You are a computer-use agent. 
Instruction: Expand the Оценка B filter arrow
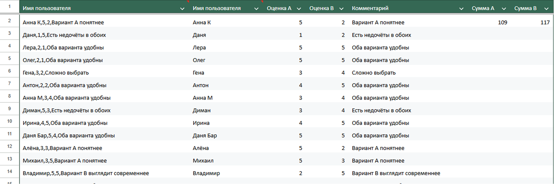tap(341, 9)
